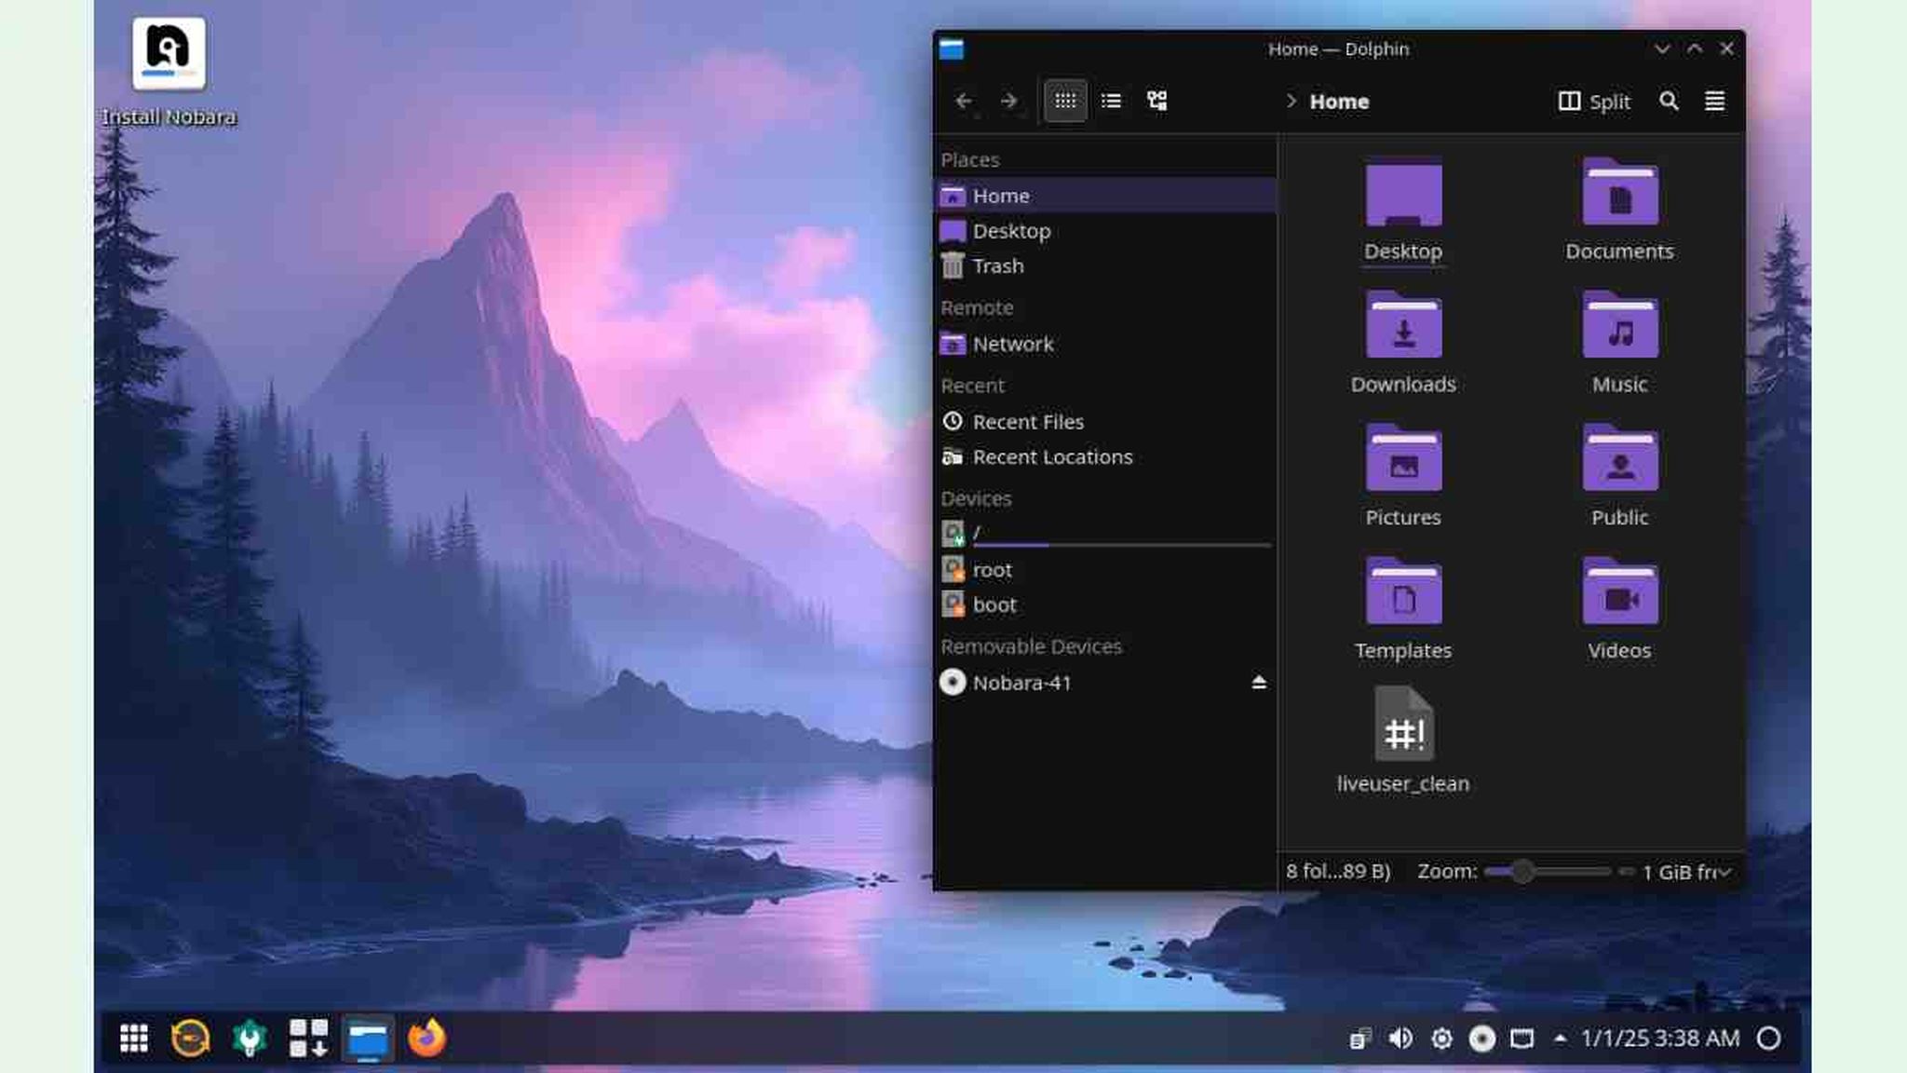The height and width of the screenshot is (1073, 1907).
Task: Switch to compact list view
Action: coord(1110,101)
